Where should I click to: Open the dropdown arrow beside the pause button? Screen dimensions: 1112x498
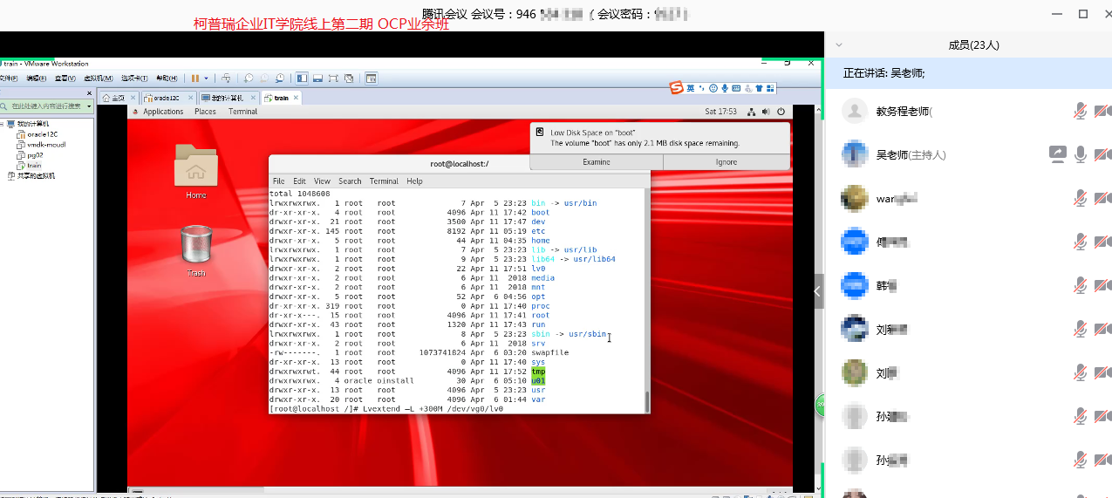[x=206, y=78]
